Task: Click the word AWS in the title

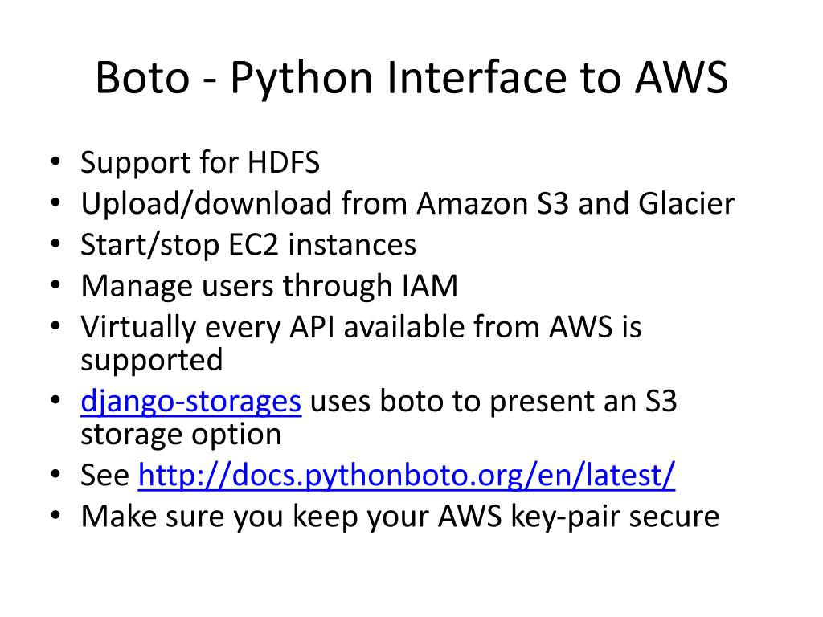Action: [682, 78]
